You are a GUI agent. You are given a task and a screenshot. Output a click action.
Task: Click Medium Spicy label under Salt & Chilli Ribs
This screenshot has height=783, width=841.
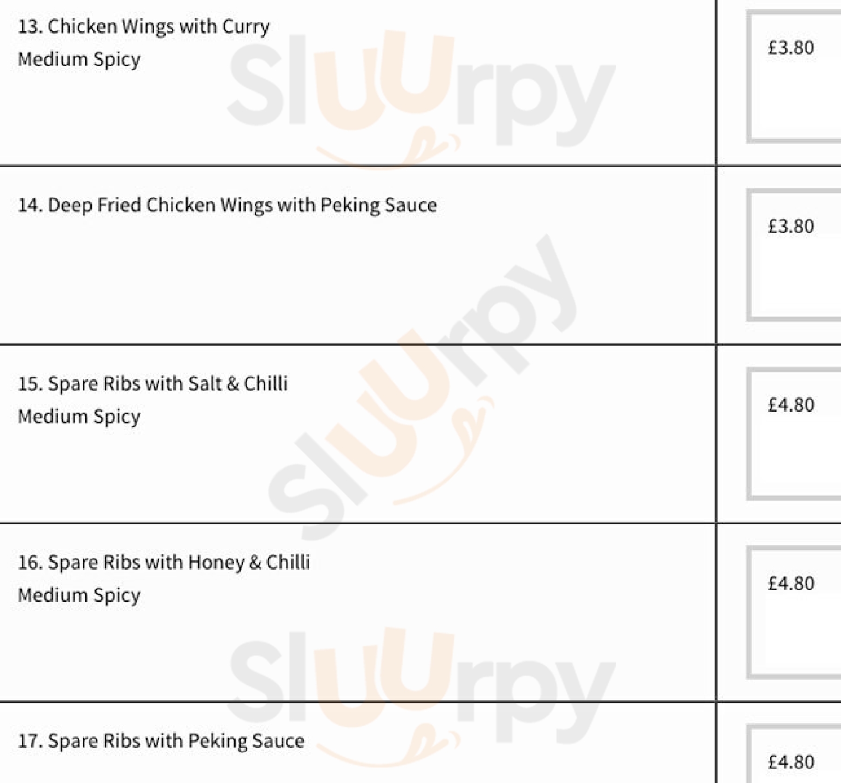pyautogui.click(x=79, y=417)
